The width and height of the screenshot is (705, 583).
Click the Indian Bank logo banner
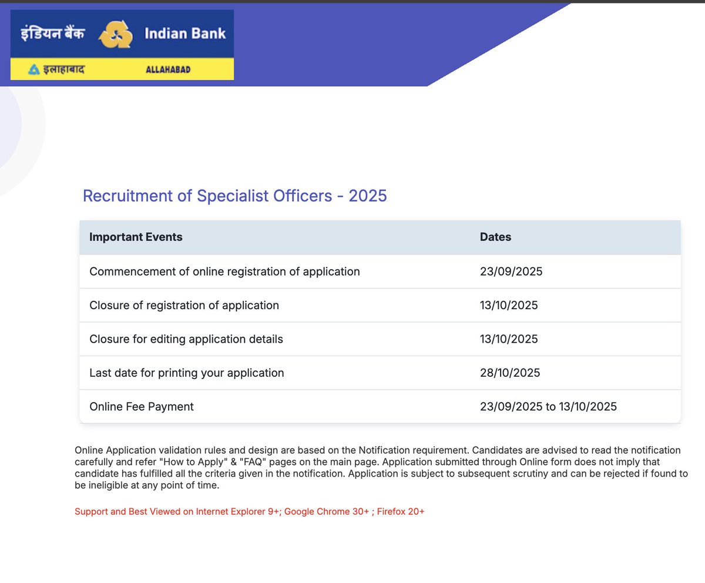coord(122,45)
